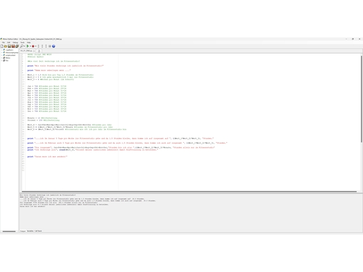
Task: Select the <python> library item
Action: coord(10,50)
